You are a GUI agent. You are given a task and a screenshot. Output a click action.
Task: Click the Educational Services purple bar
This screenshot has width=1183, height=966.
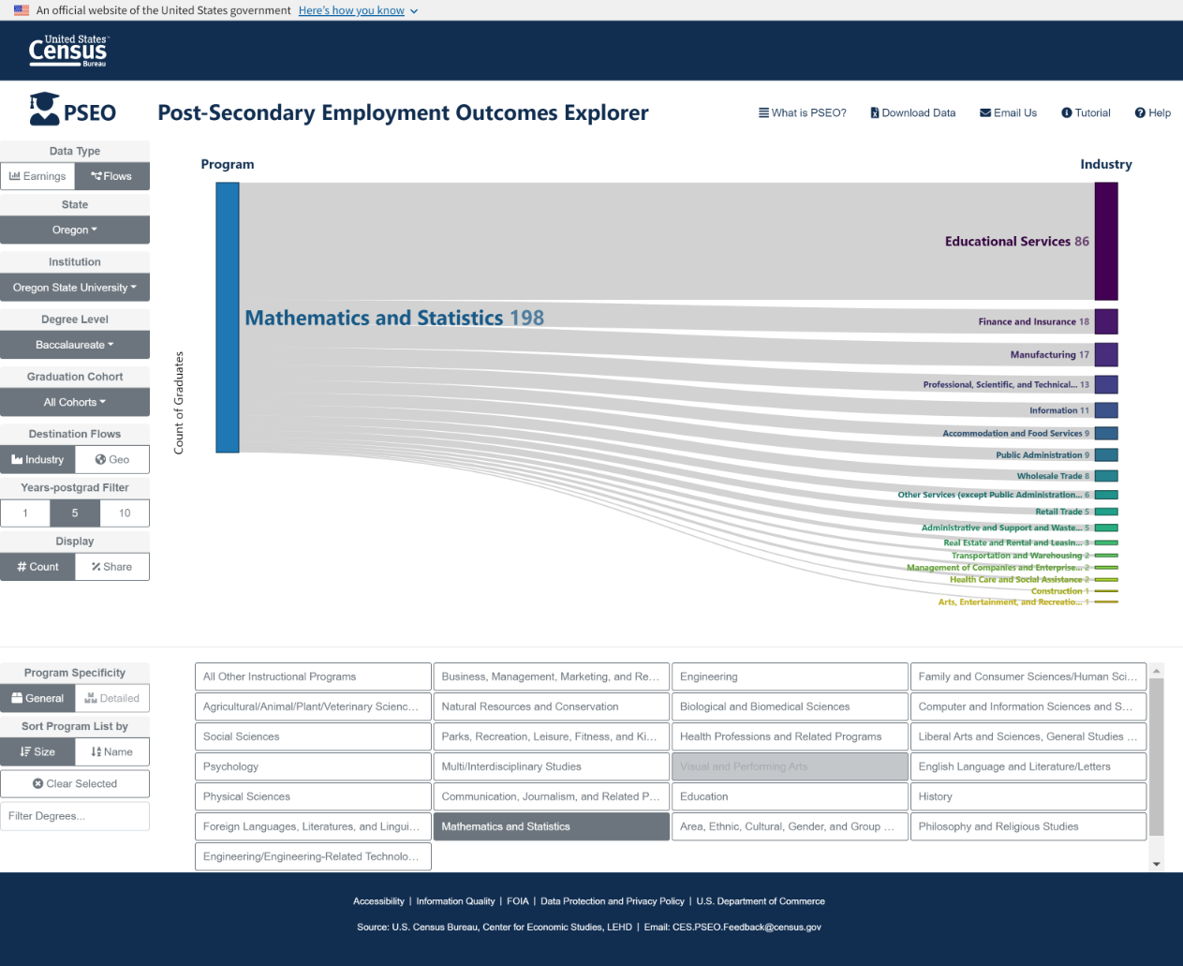pyautogui.click(x=1105, y=241)
